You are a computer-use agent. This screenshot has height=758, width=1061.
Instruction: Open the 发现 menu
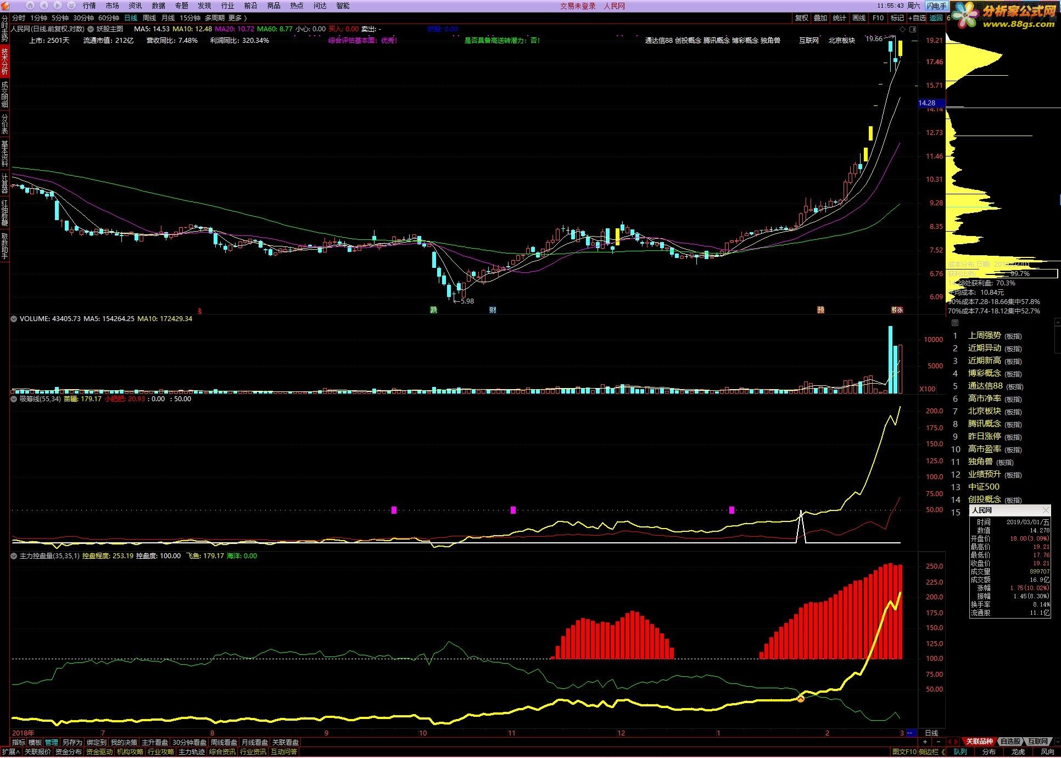(204, 5)
